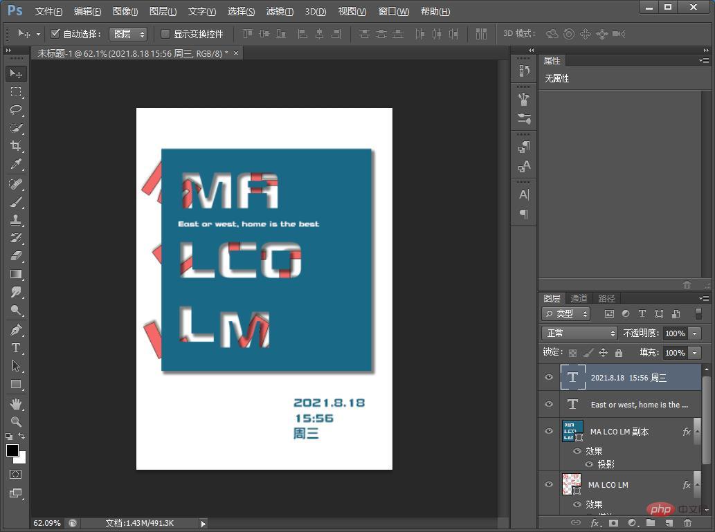This screenshot has width=715, height=532.
Task: Pick the Clone Stamp tool
Action: (x=16, y=220)
